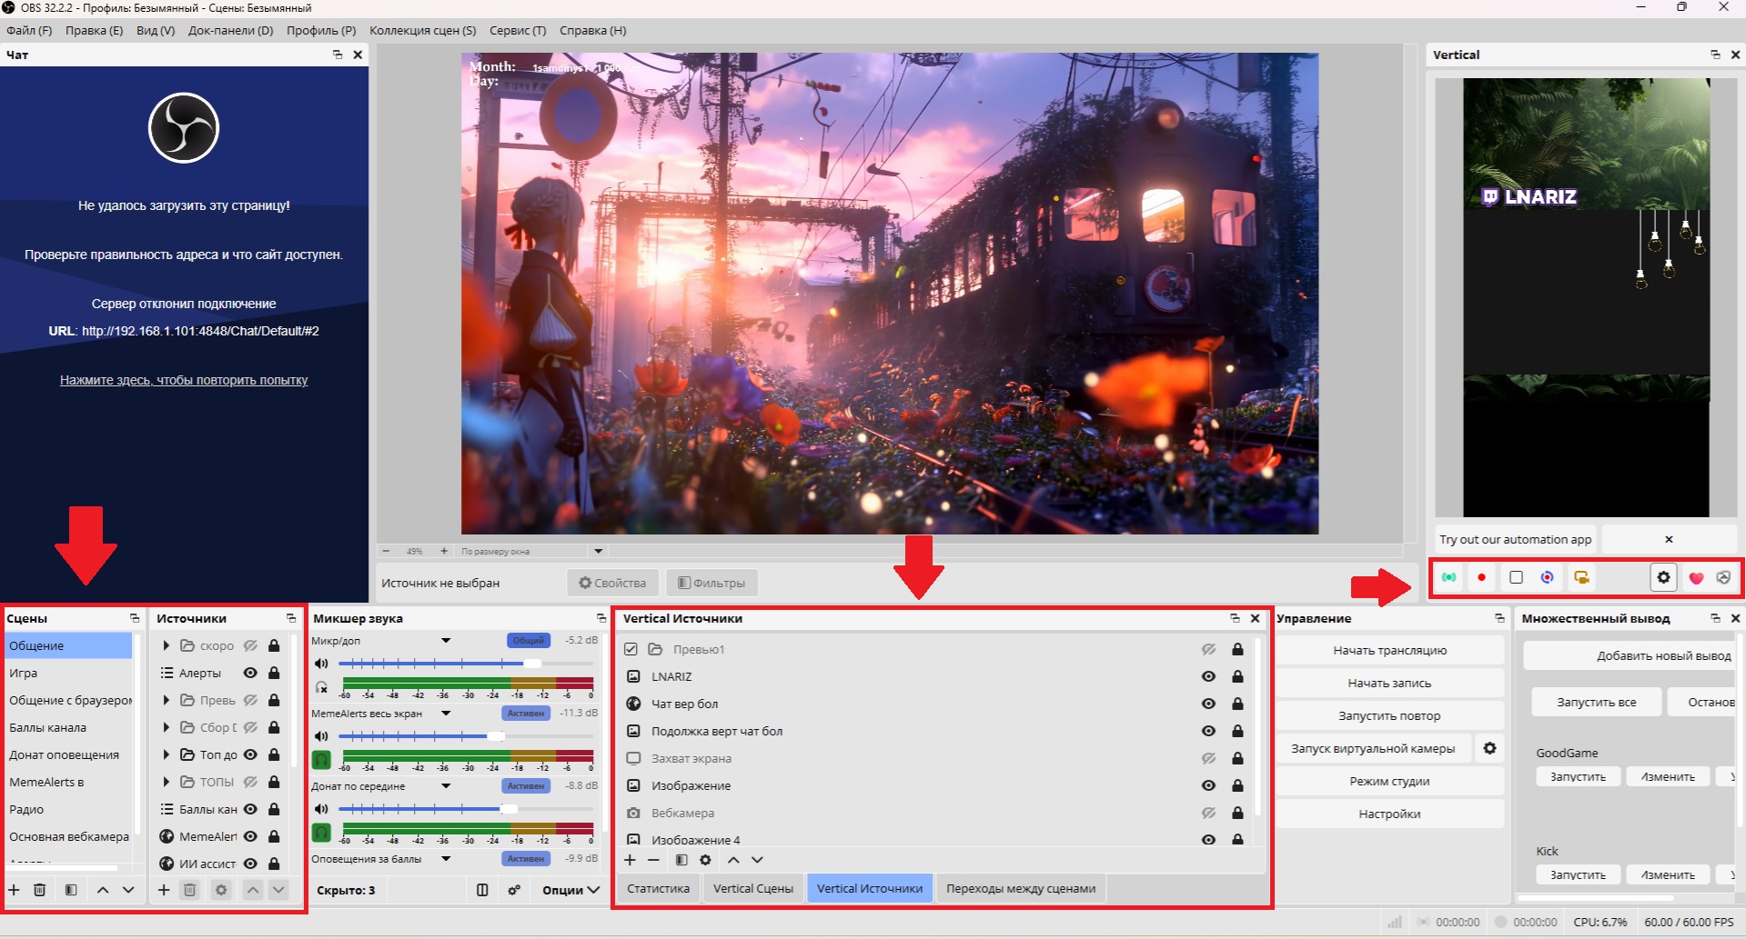1746x939 pixels.
Task: Open the Файл menu
Action: coord(29,30)
